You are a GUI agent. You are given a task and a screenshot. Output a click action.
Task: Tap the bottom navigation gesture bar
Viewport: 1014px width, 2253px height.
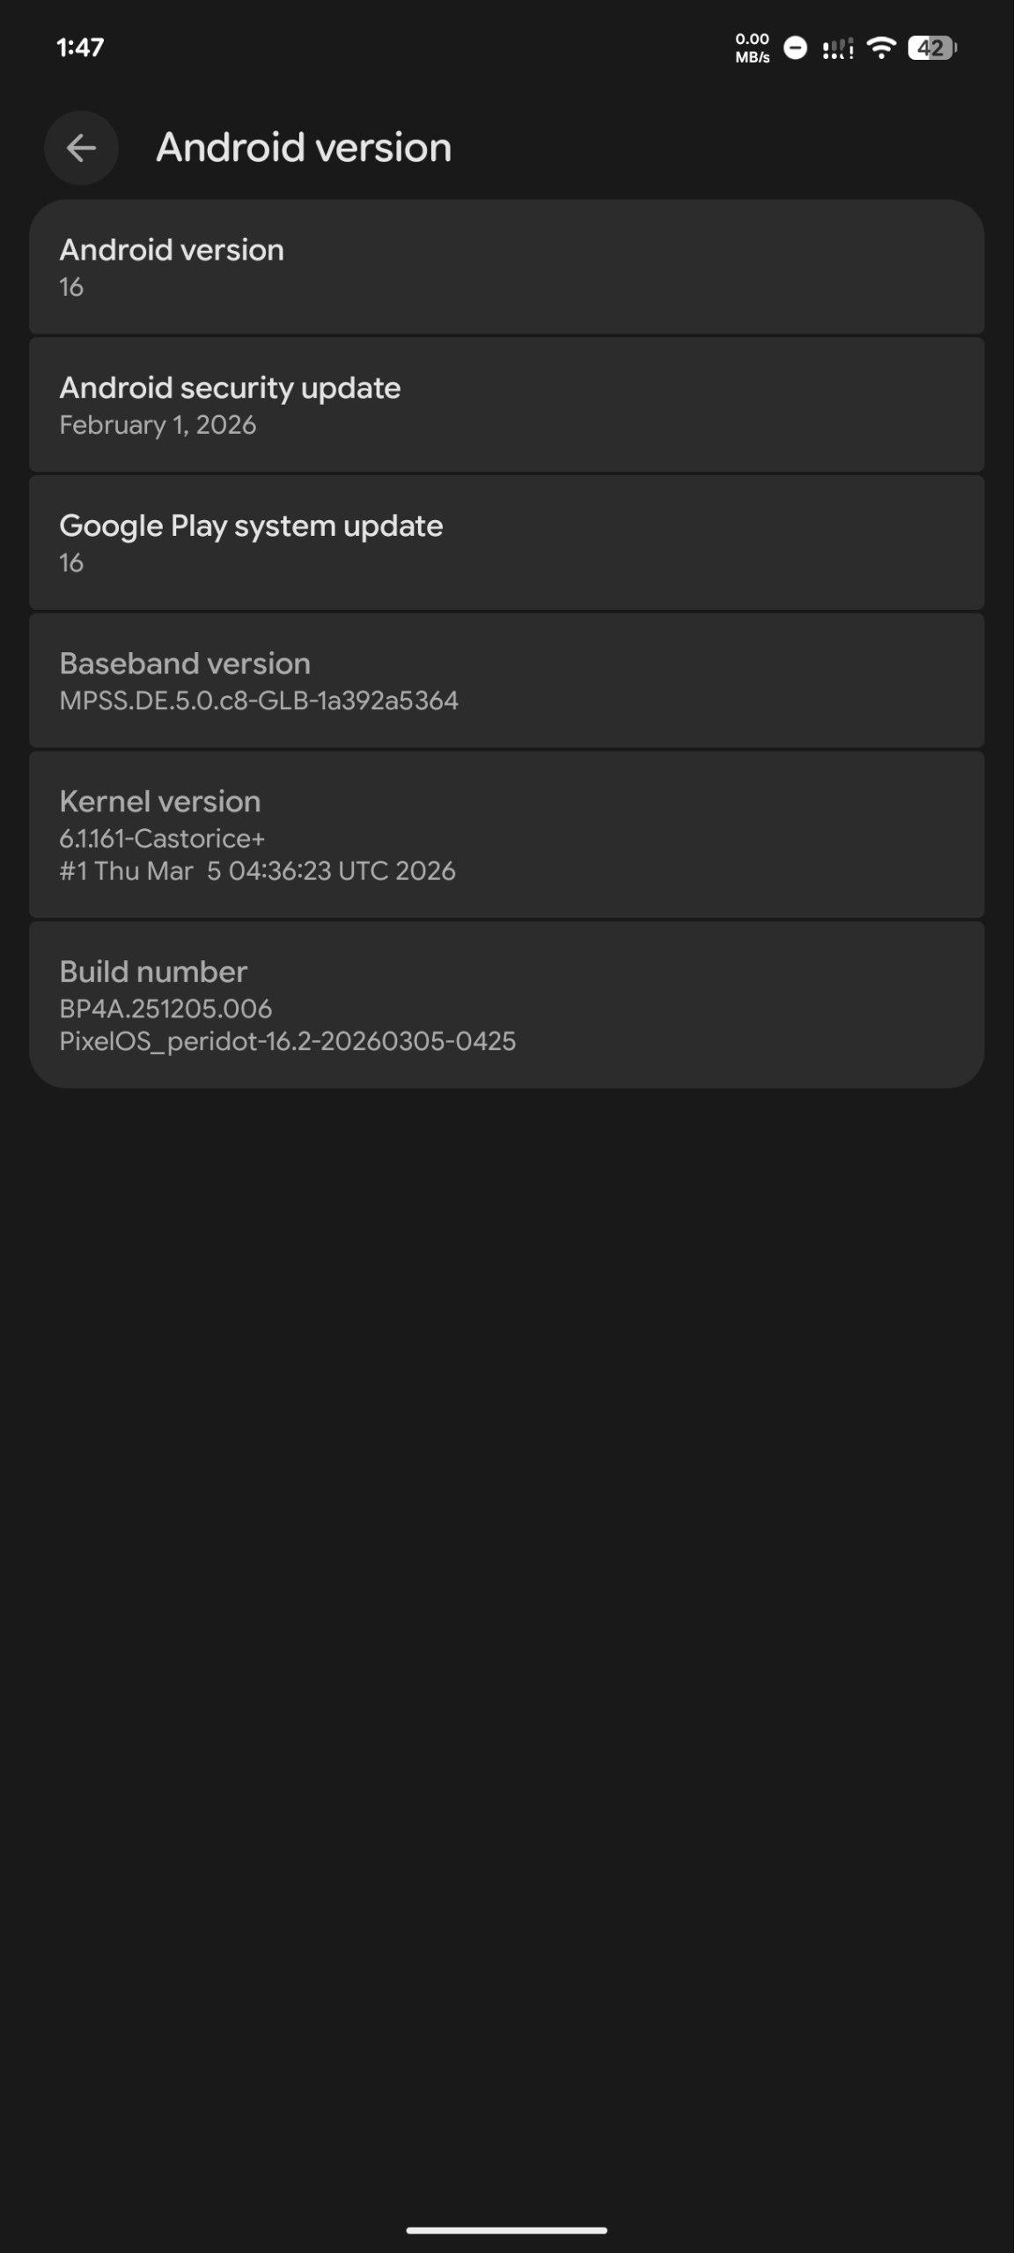click(506, 2230)
